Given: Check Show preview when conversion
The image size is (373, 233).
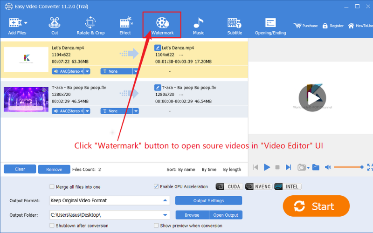Looking at the screenshot, I should click(156, 225).
